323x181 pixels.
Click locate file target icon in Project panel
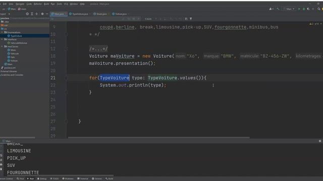[x=27, y=14]
